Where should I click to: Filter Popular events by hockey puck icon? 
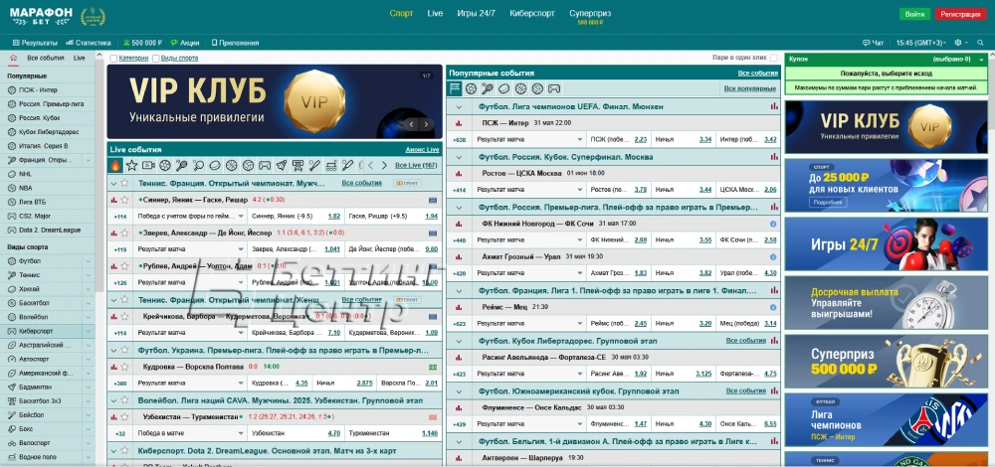click(503, 88)
